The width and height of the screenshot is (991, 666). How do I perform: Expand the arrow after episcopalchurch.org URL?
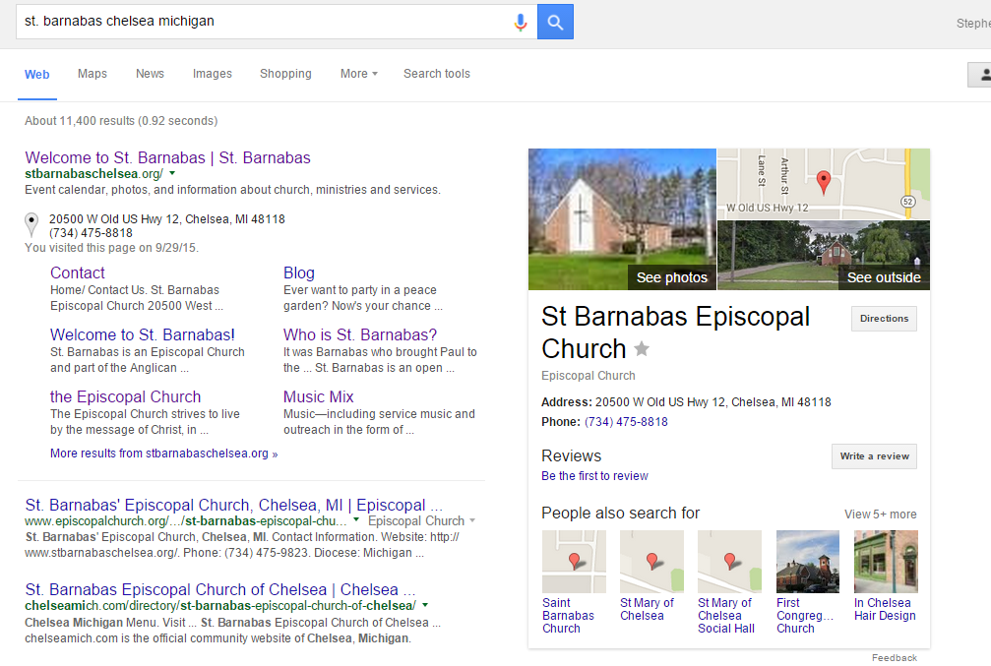tap(356, 520)
